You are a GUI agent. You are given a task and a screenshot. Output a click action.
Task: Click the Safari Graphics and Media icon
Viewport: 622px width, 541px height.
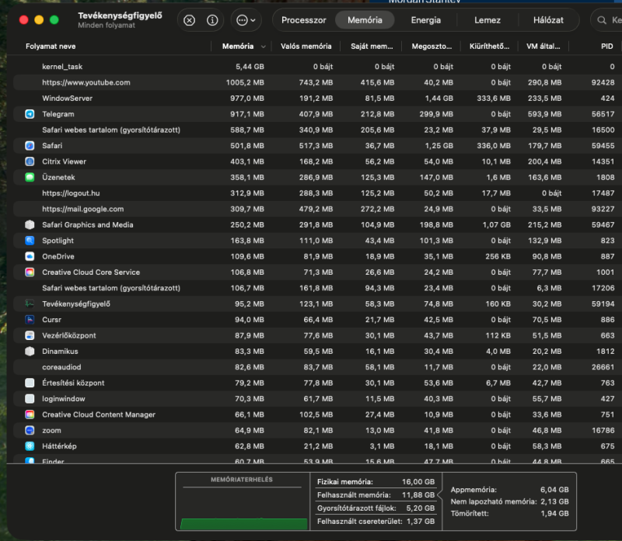[x=30, y=225]
